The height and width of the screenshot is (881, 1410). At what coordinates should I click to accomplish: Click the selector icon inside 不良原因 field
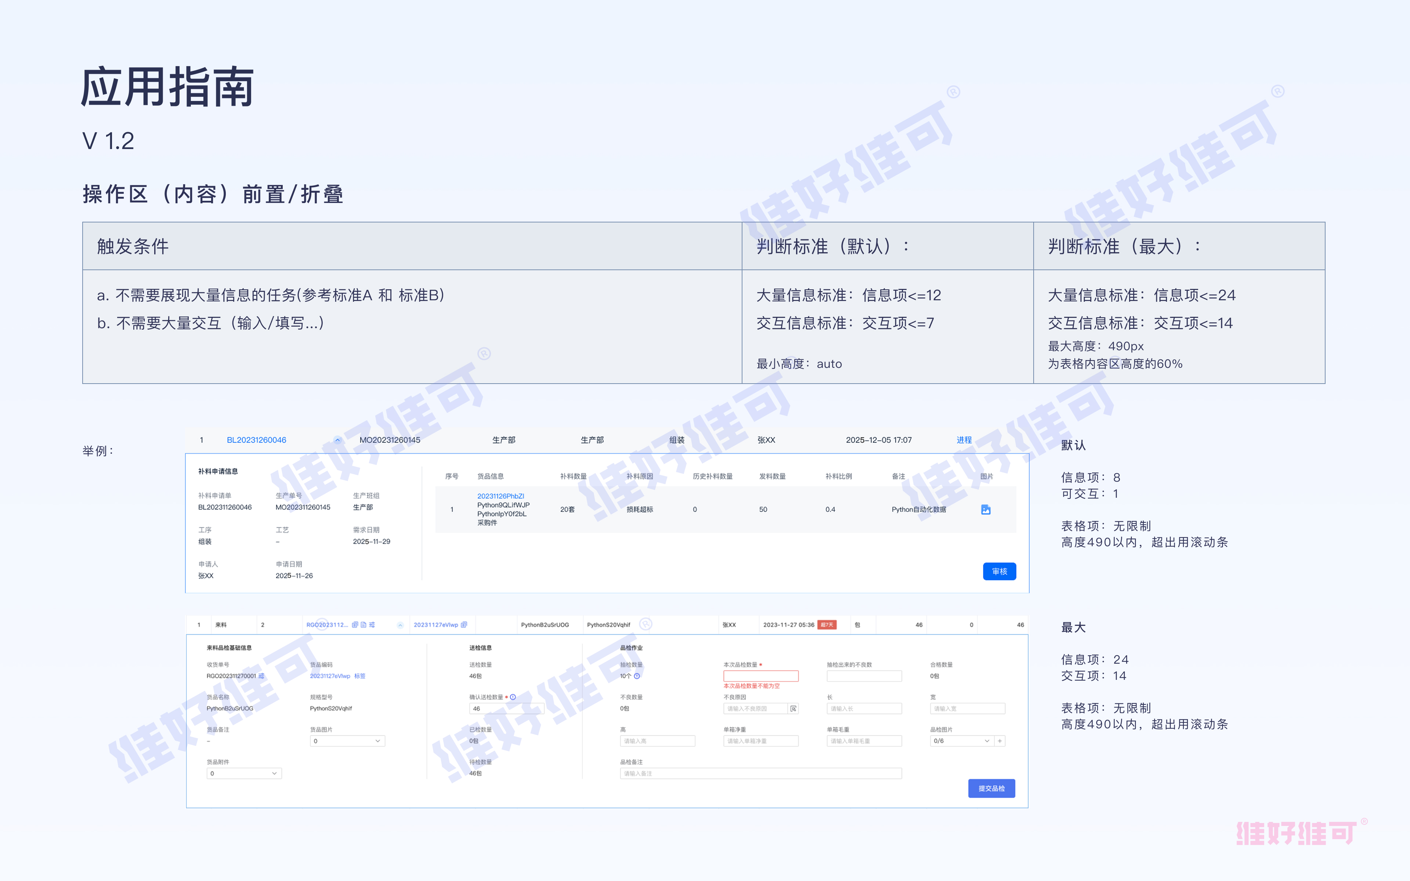pyautogui.click(x=793, y=708)
